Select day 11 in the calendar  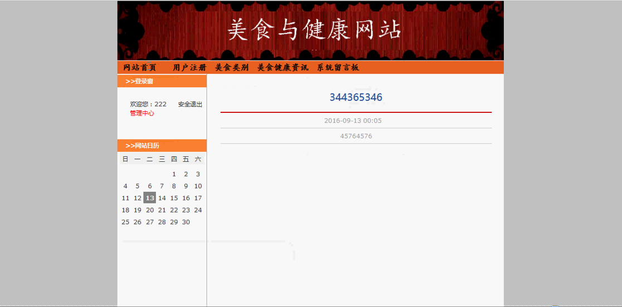(125, 198)
